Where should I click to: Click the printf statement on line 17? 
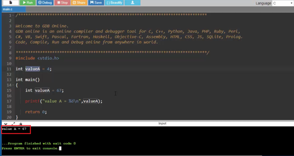pos(64,101)
